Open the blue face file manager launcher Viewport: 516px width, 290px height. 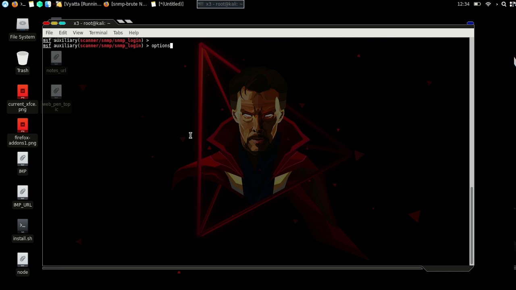[x=48, y=4]
